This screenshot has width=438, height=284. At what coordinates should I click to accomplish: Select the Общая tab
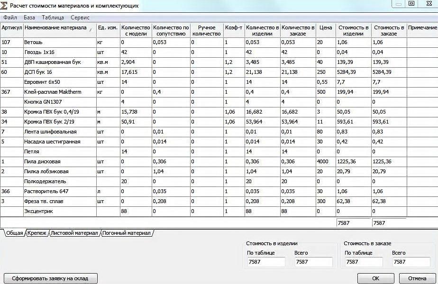[x=15, y=233]
